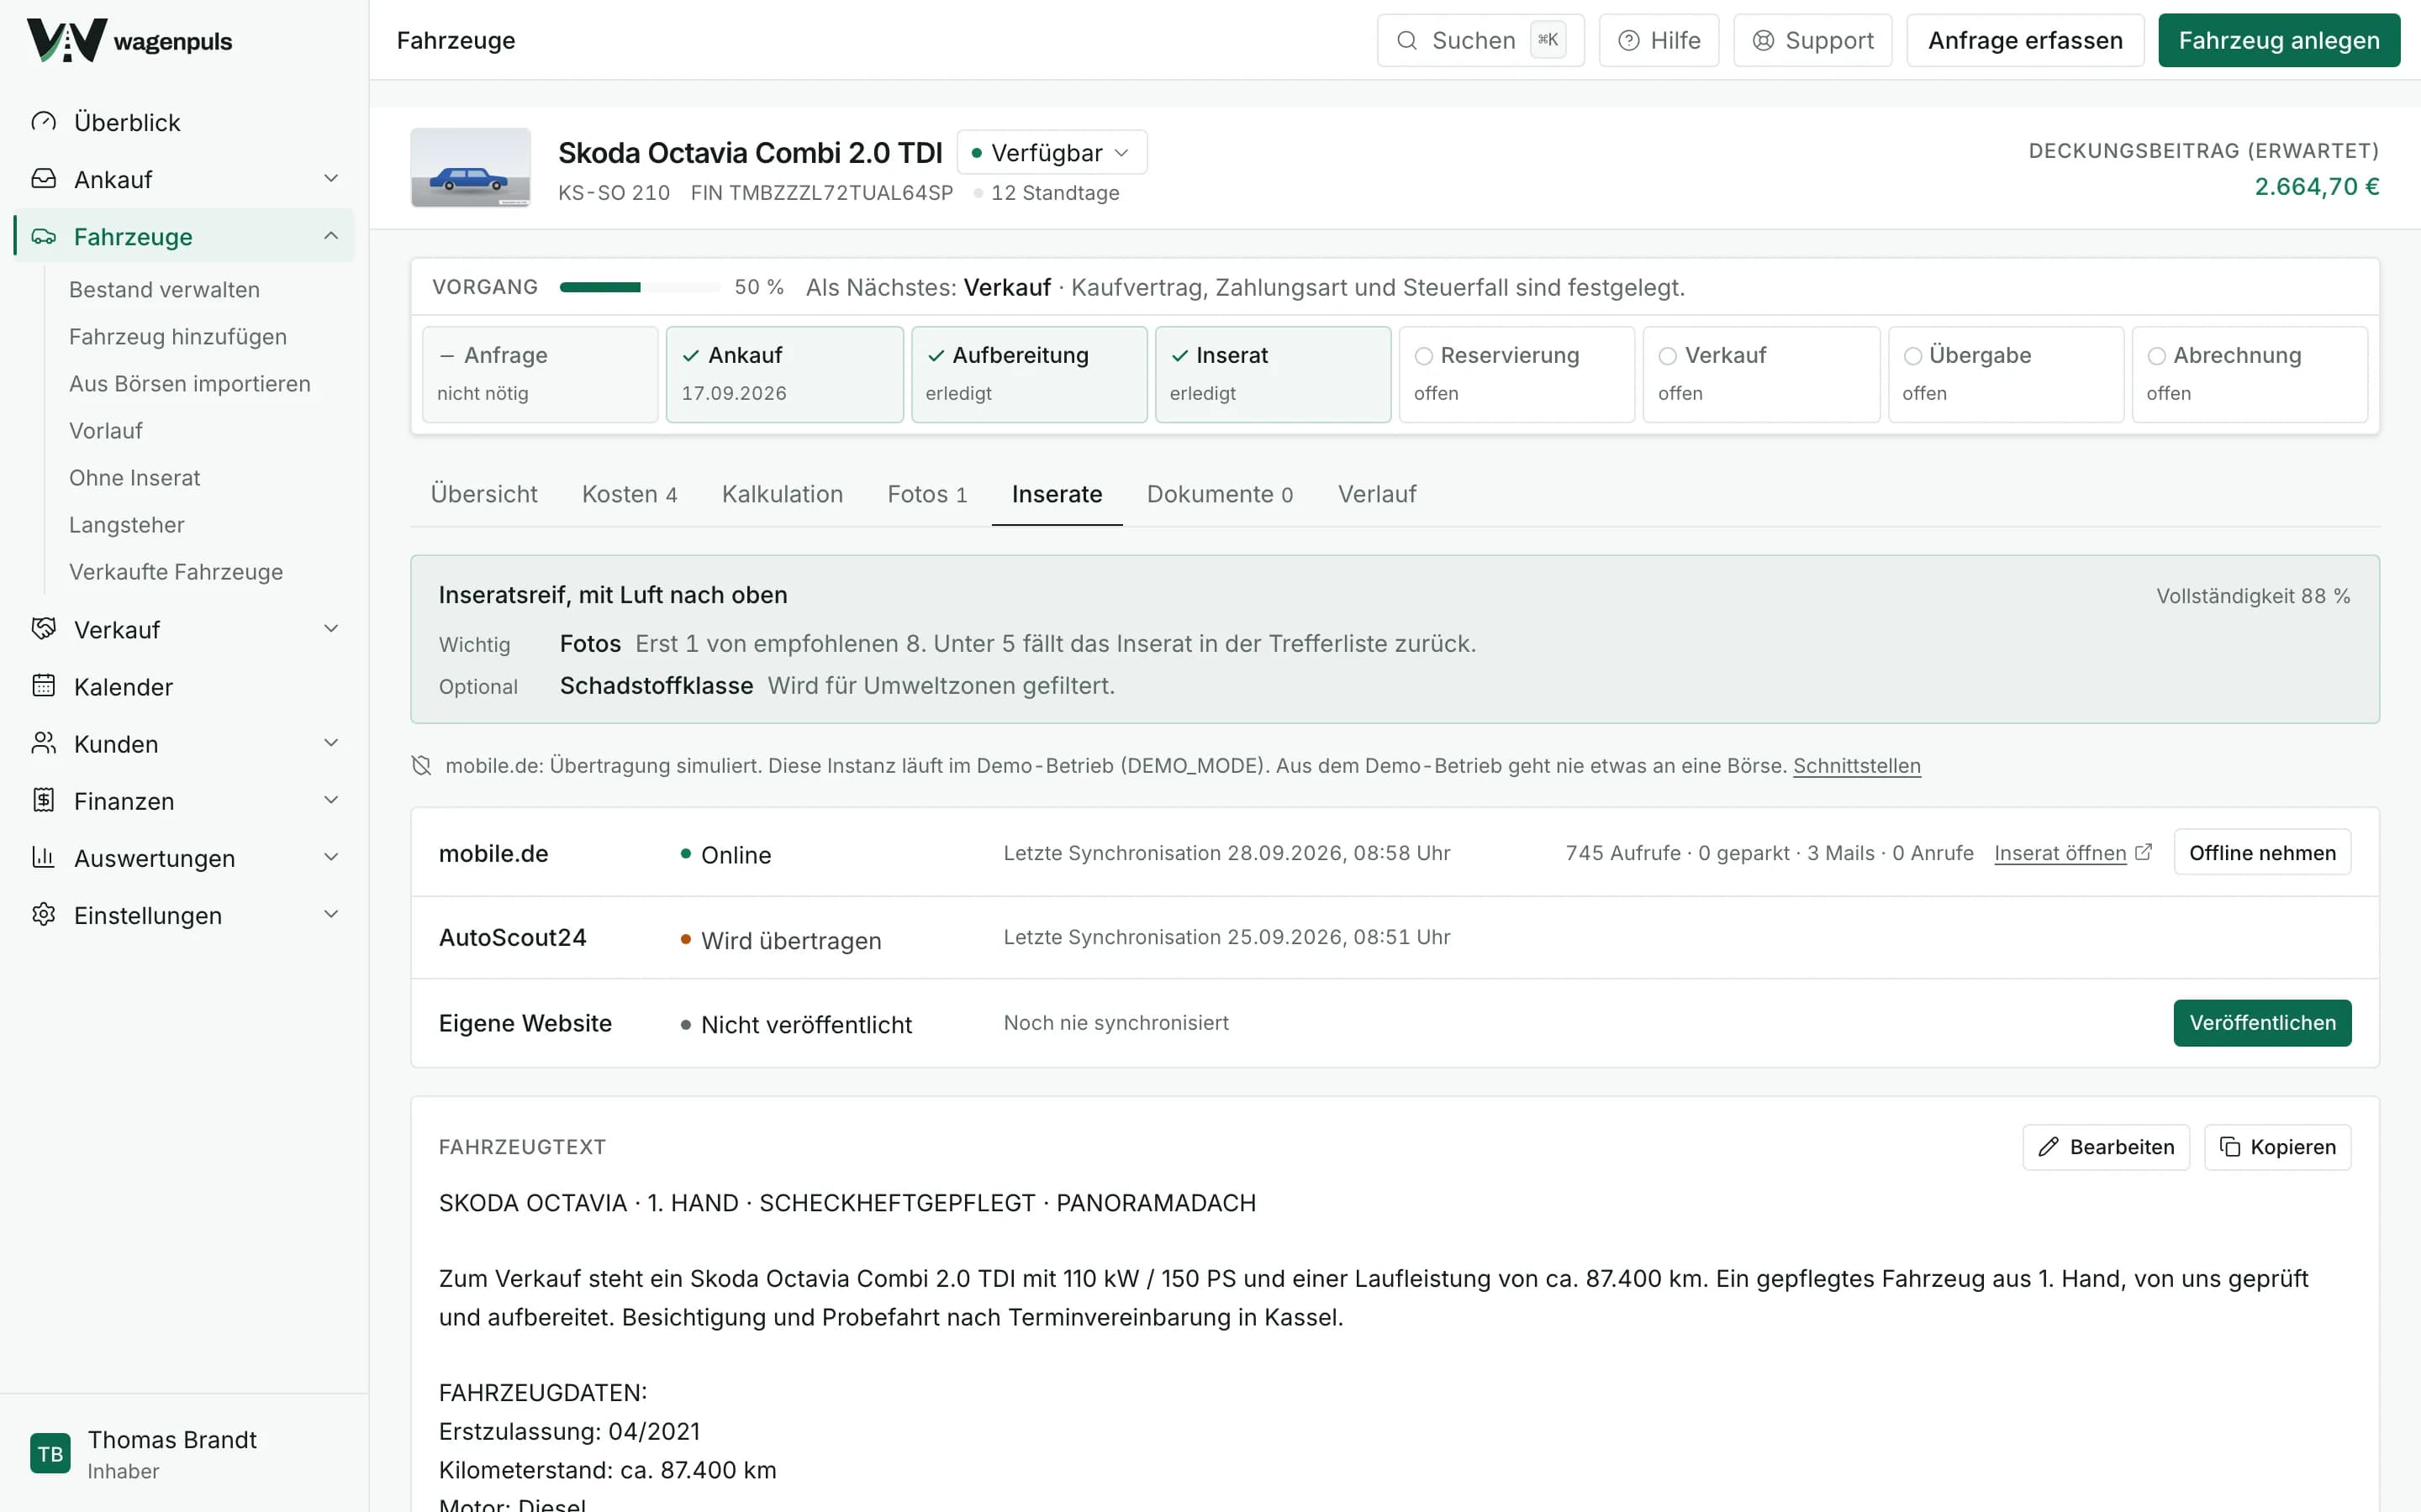Image resolution: width=2421 pixels, height=1512 pixels.
Task: Click the Einstellungen gear icon
Action: (44, 914)
